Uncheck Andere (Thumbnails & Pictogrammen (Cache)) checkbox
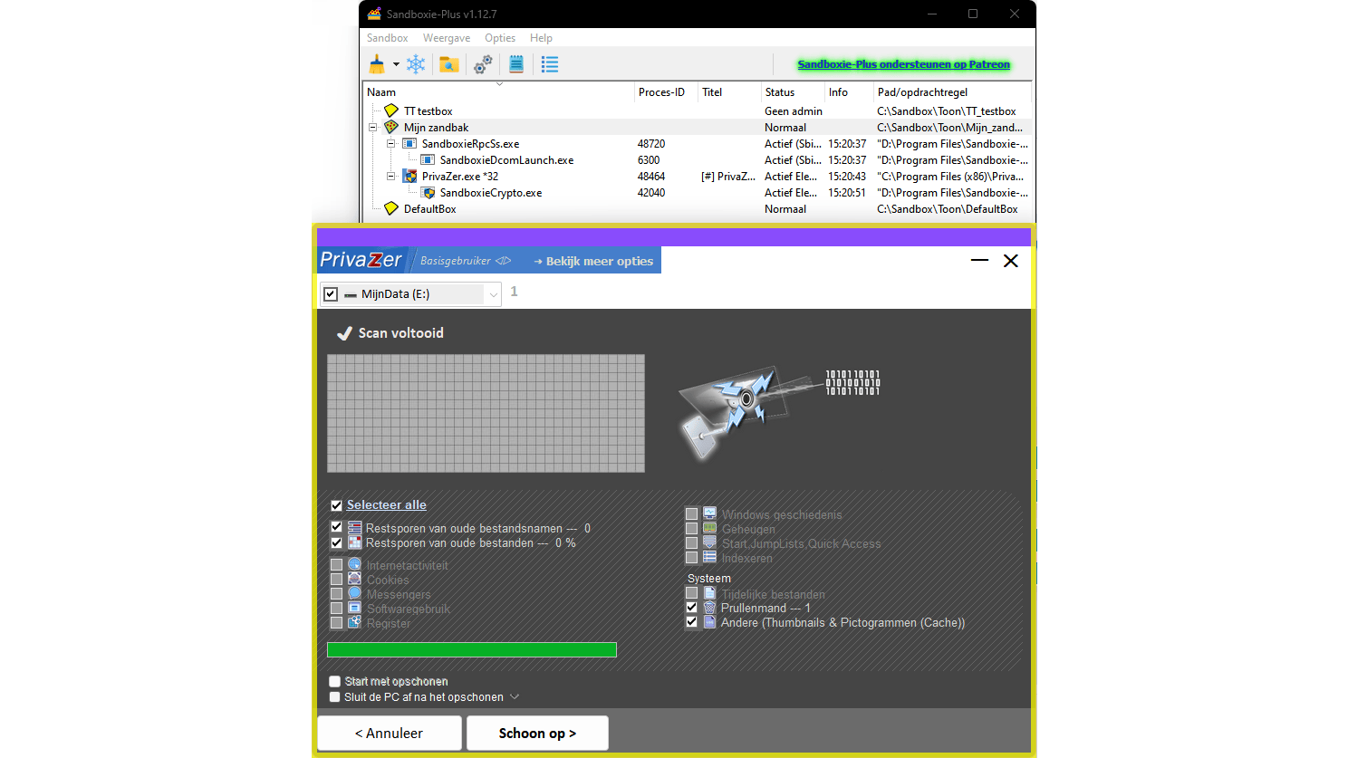This screenshot has height=758, width=1348. click(x=692, y=622)
